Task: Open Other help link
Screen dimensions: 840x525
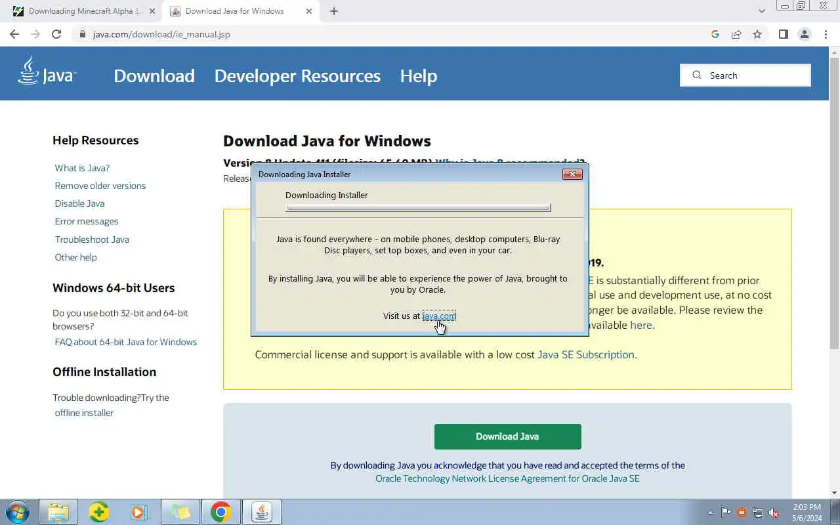Action: [75, 257]
